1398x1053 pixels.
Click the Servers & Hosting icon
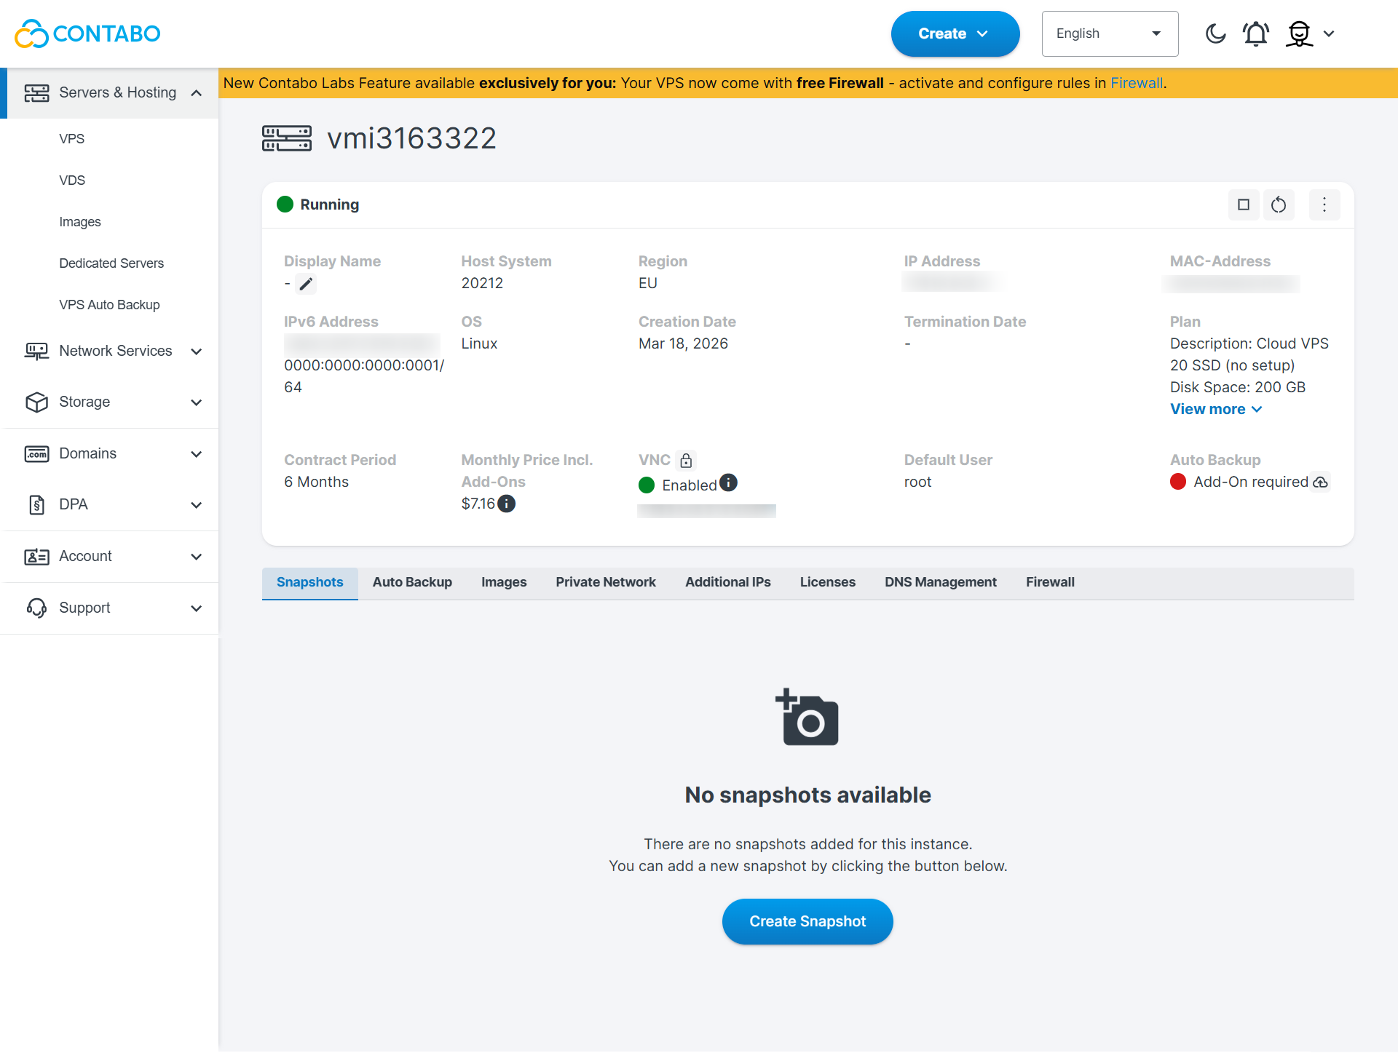click(x=36, y=93)
